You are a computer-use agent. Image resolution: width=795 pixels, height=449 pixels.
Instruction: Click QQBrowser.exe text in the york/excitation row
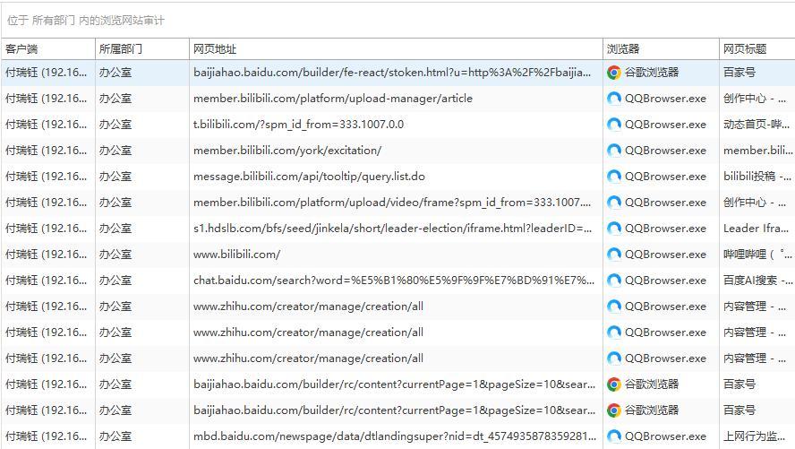point(665,151)
